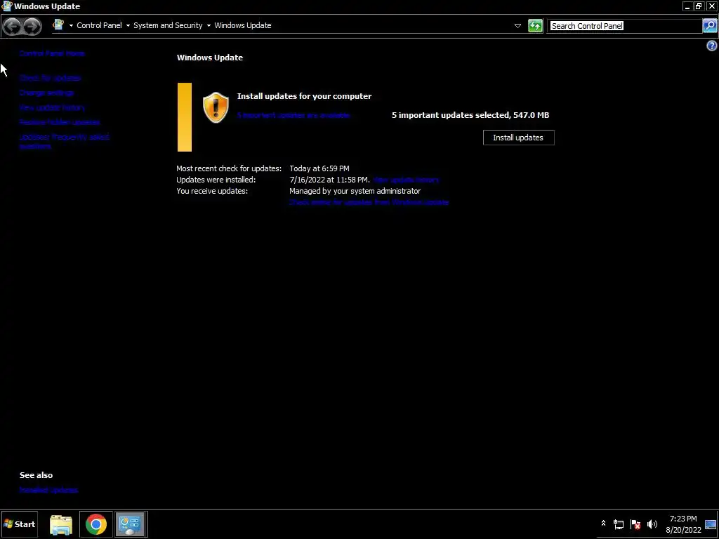
Task: Click 7/16/2022 at 11:58 PM text
Action: pos(329,180)
